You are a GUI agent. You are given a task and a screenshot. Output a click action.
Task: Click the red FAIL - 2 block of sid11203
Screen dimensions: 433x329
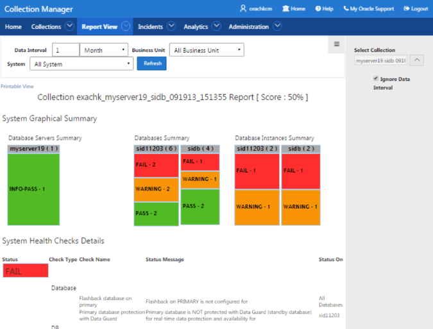[157, 165]
